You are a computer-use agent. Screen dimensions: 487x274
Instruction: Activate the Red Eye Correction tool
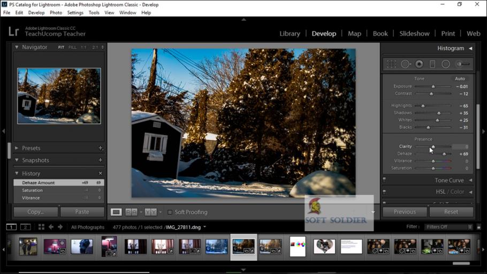point(419,64)
